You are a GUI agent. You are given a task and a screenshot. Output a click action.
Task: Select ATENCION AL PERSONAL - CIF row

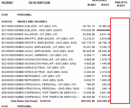click(x=56, y=84)
